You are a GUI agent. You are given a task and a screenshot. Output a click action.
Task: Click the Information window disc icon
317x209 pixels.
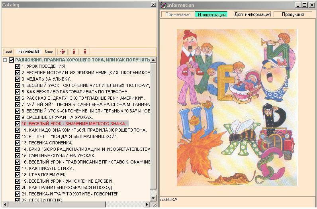pos(163,5)
